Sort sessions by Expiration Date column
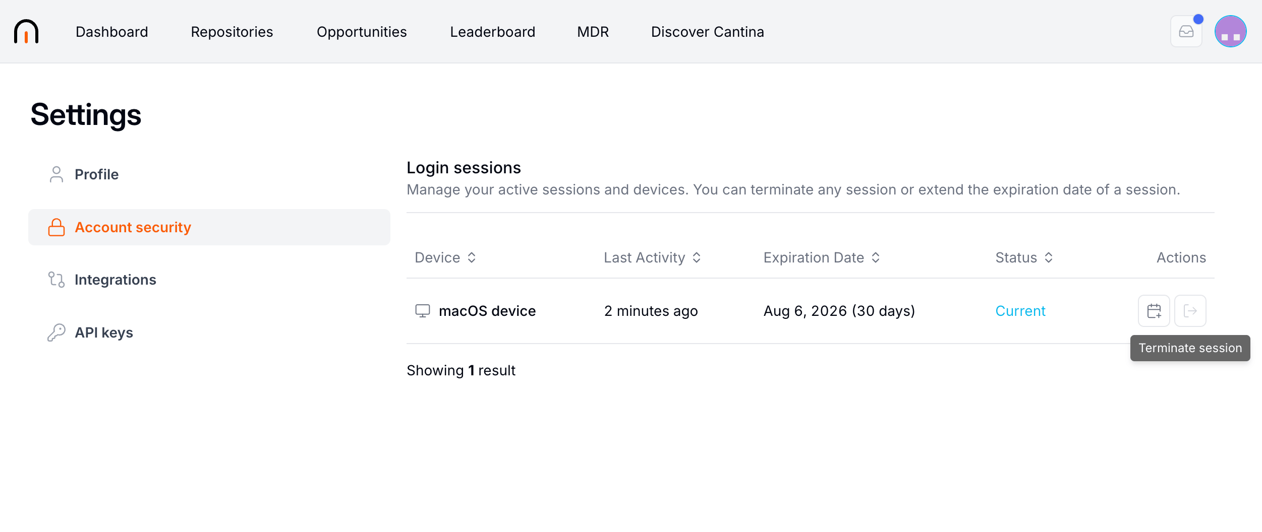This screenshot has width=1262, height=532. (x=822, y=257)
